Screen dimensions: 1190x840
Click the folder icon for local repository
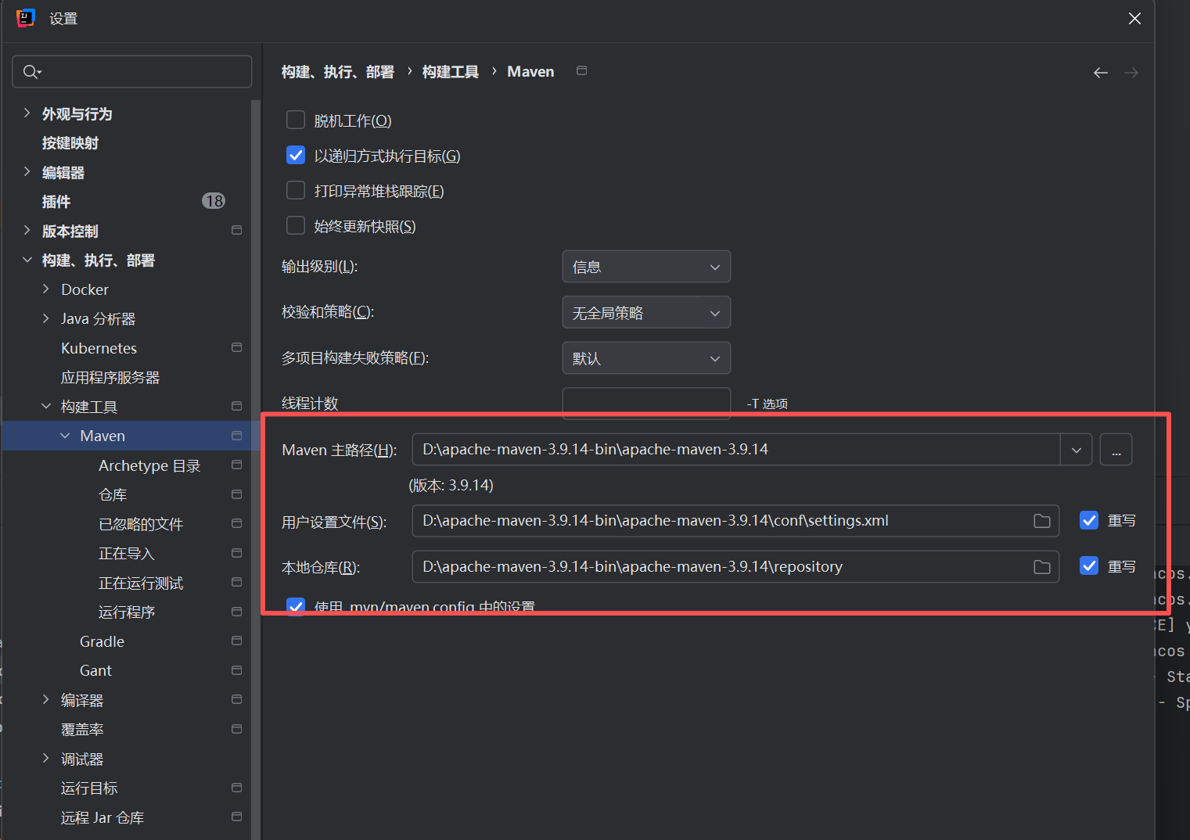pos(1041,567)
